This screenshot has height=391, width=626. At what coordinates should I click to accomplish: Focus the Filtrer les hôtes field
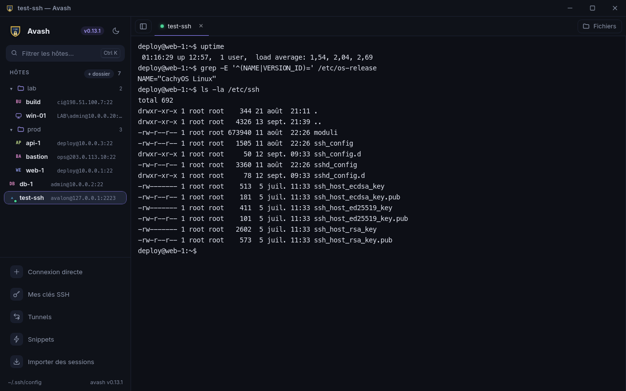(x=65, y=53)
